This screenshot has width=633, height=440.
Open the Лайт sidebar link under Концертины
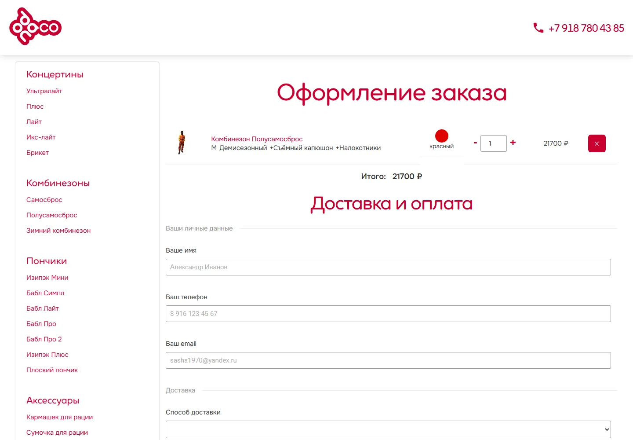pos(34,122)
